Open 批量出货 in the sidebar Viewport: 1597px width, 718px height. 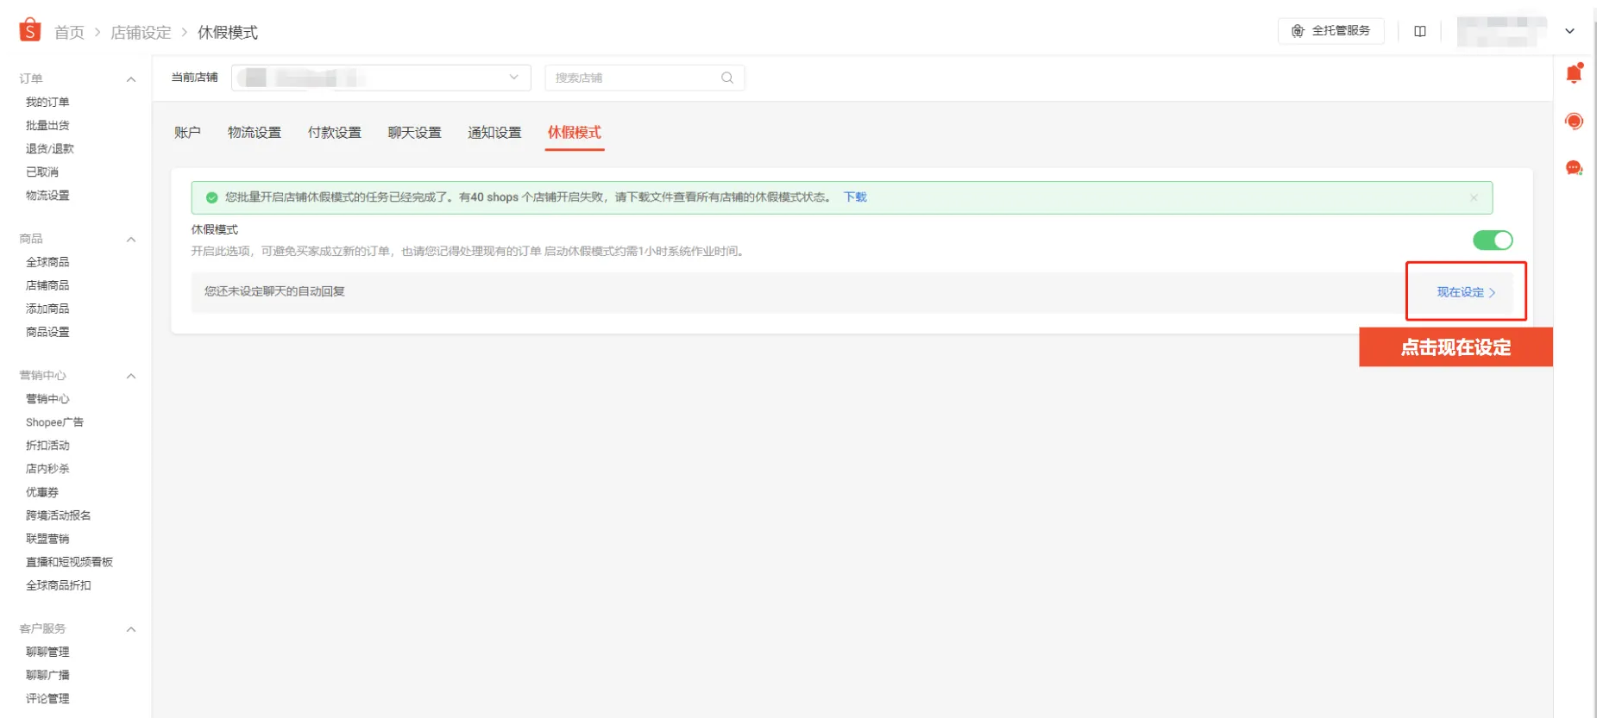(x=47, y=126)
